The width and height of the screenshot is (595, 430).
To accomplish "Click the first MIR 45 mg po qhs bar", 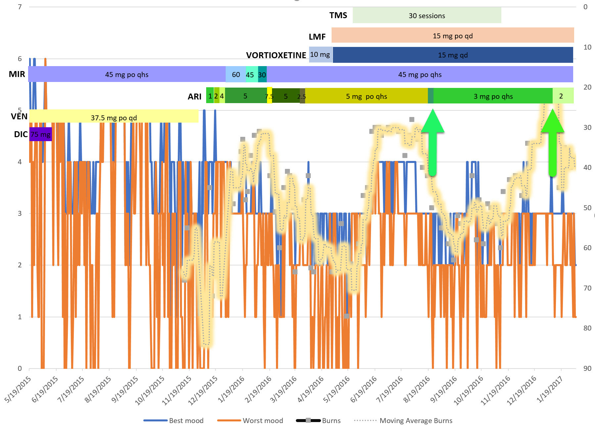I will (127, 74).
